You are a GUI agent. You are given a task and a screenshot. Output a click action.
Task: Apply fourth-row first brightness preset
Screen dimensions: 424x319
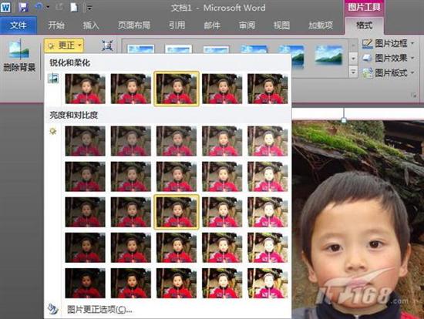click(x=85, y=247)
